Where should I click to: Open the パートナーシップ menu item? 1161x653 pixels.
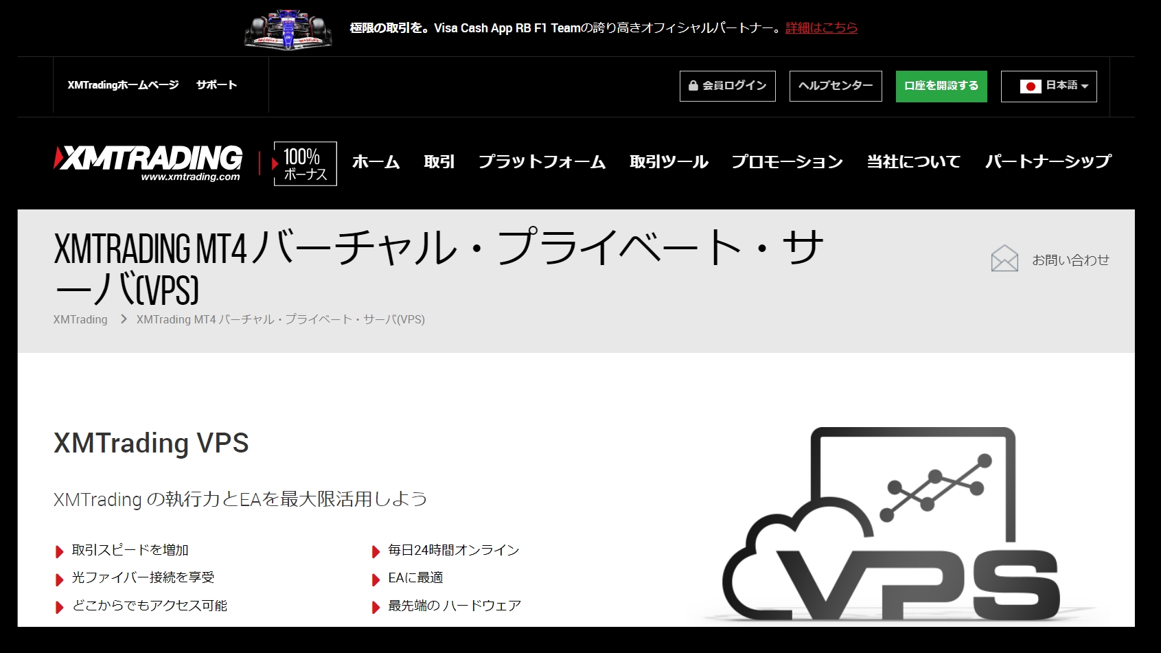coord(1048,162)
